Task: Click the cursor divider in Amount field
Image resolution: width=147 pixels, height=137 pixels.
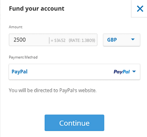Action: click(x=49, y=40)
